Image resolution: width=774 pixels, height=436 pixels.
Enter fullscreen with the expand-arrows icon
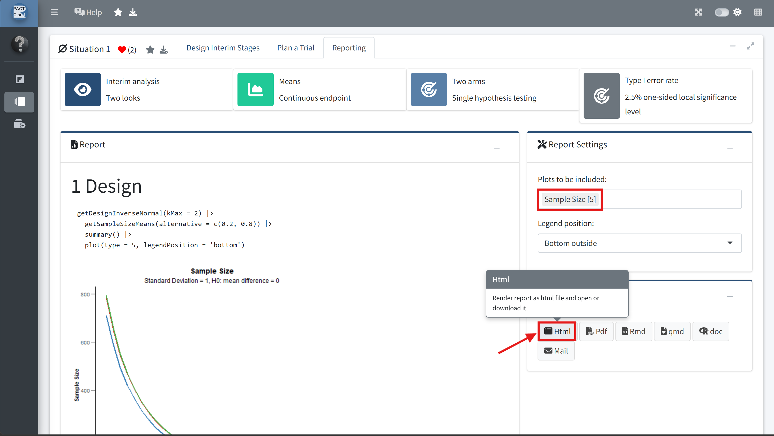pos(698,12)
